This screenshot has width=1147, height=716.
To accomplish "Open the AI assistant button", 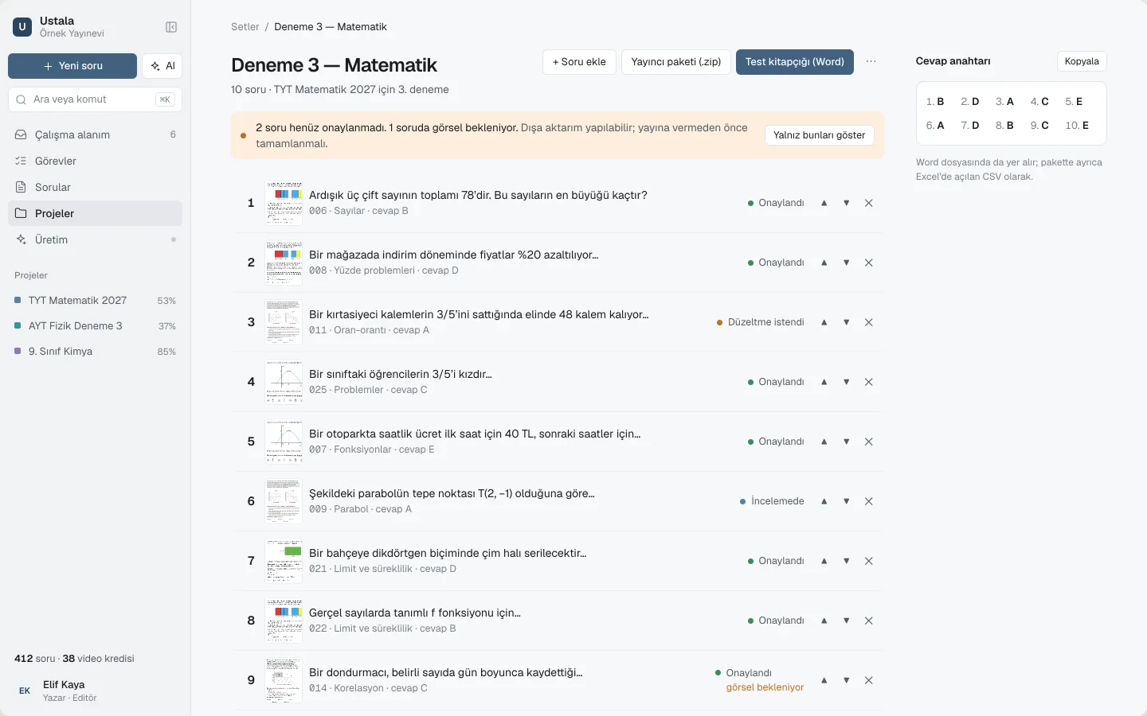I will (x=162, y=66).
